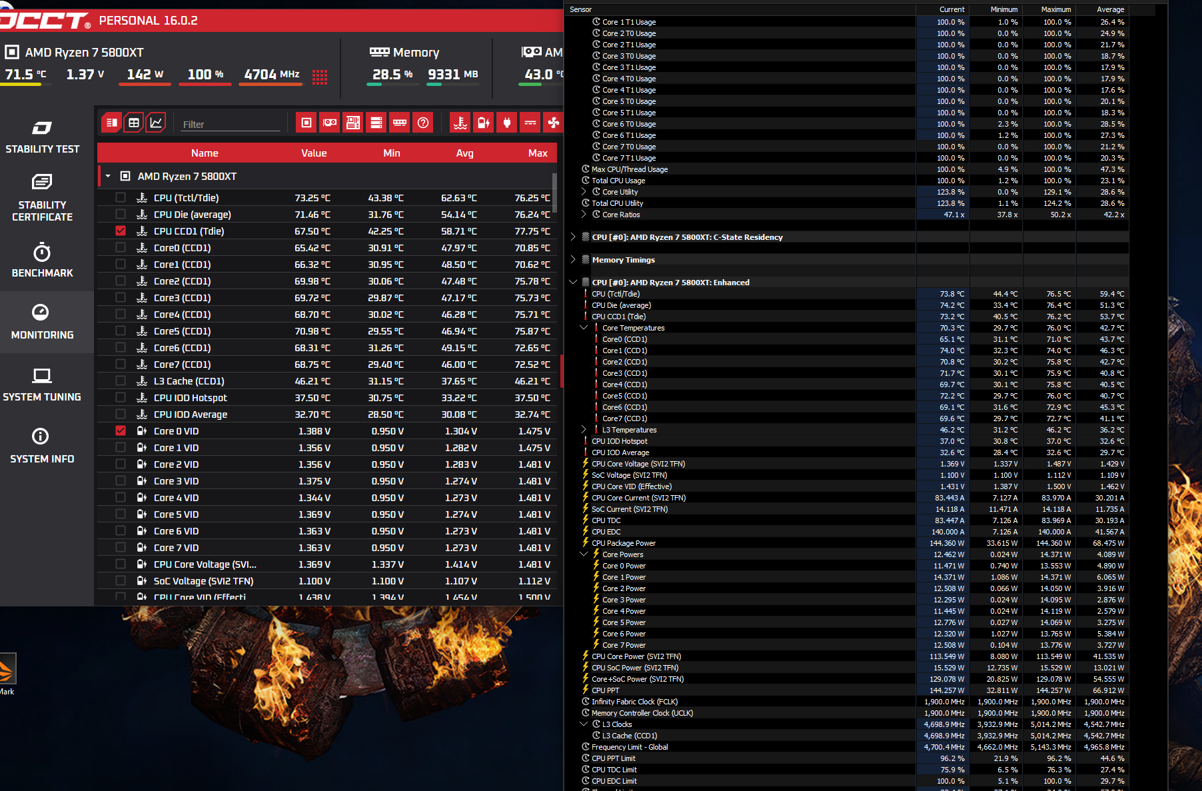Click the chip icon beside Memory Timings

pos(586,260)
